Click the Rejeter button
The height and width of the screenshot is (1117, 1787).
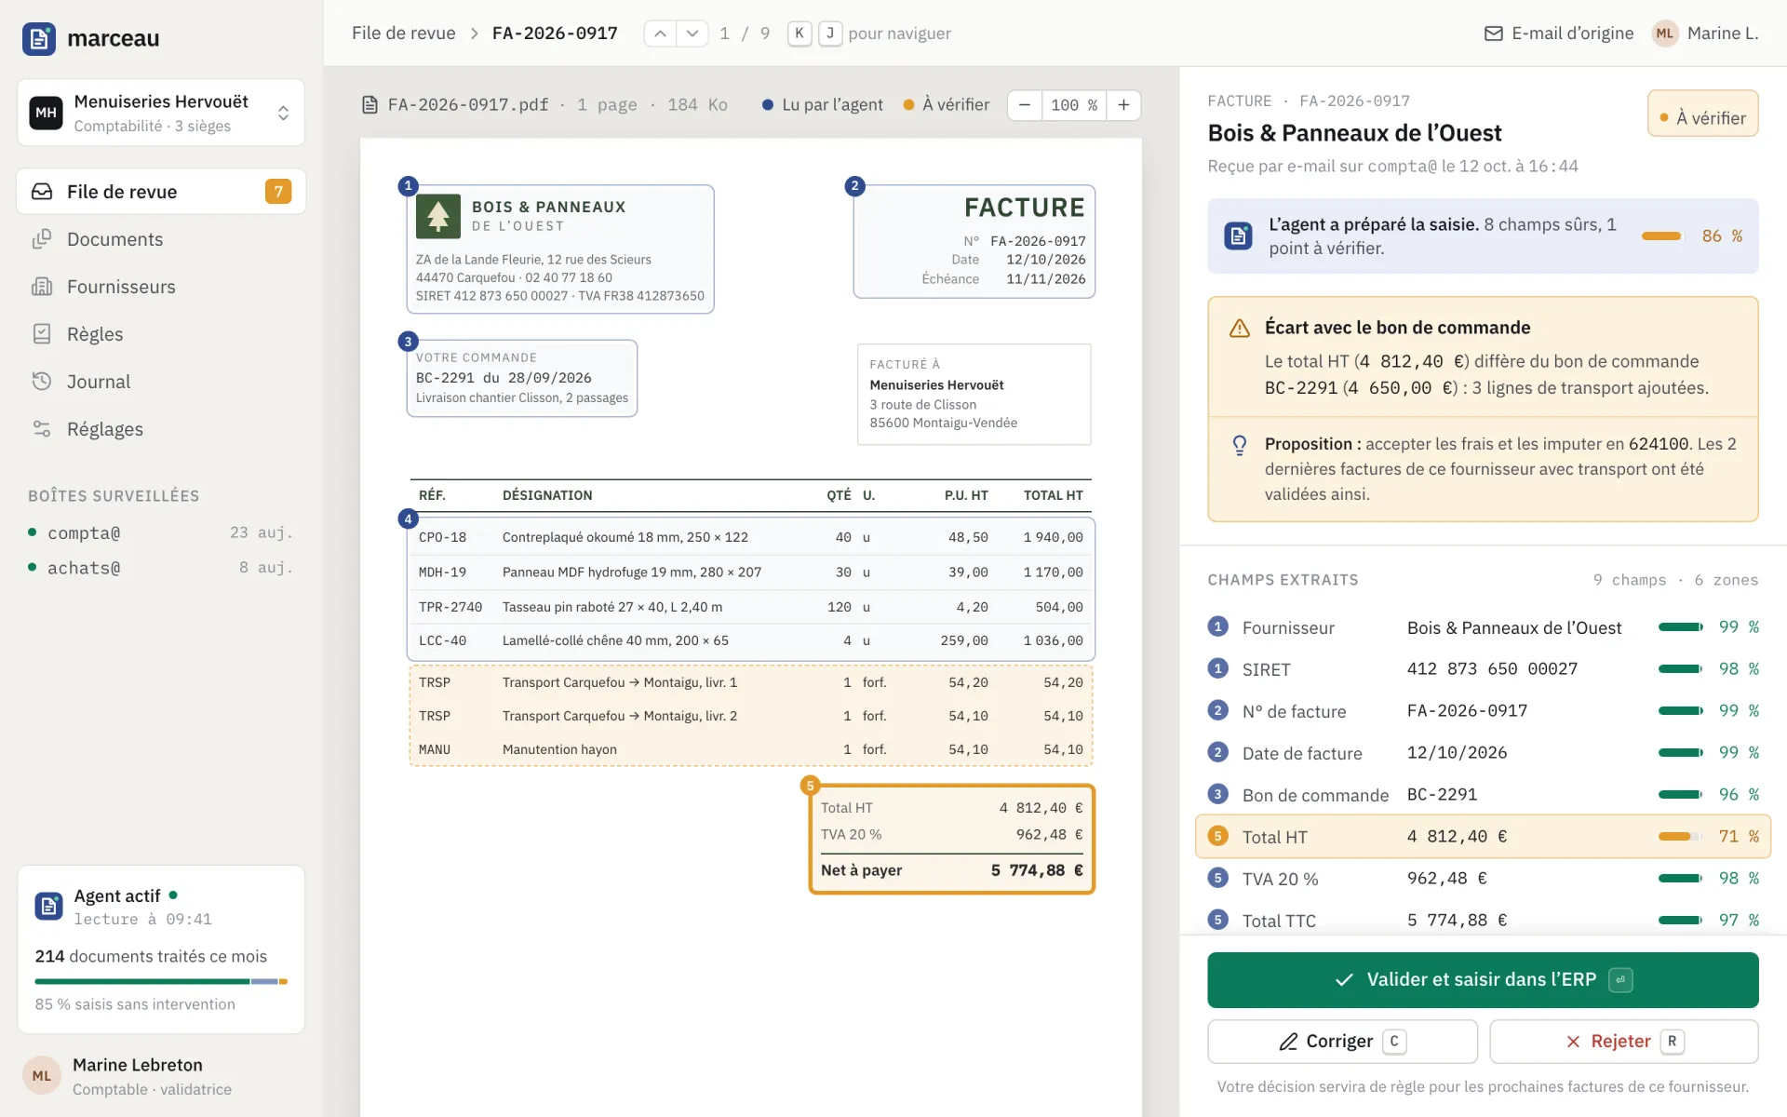tap(1624, 1042)
